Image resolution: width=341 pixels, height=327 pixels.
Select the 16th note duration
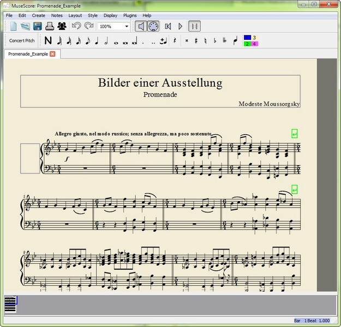(78, 41)
